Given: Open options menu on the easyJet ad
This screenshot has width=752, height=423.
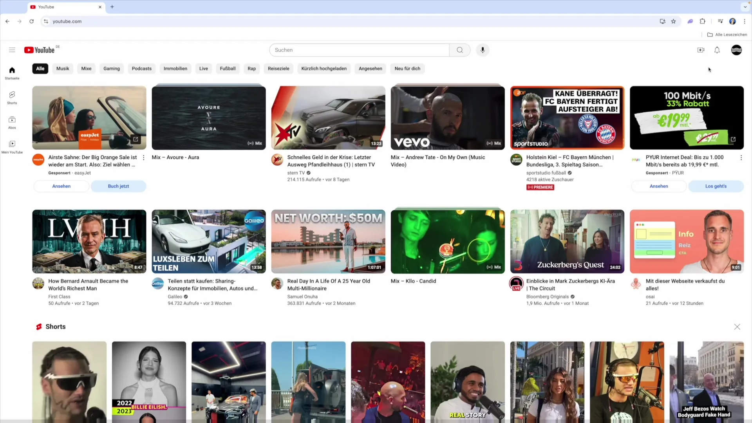Looking at the screenshot, I should point(143,157).
